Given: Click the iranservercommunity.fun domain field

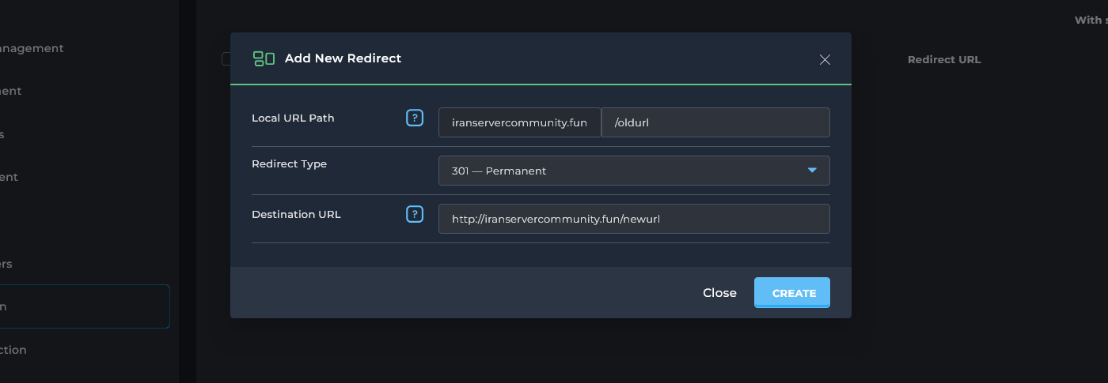Looking at the screenshot, I should pos(519,122).
